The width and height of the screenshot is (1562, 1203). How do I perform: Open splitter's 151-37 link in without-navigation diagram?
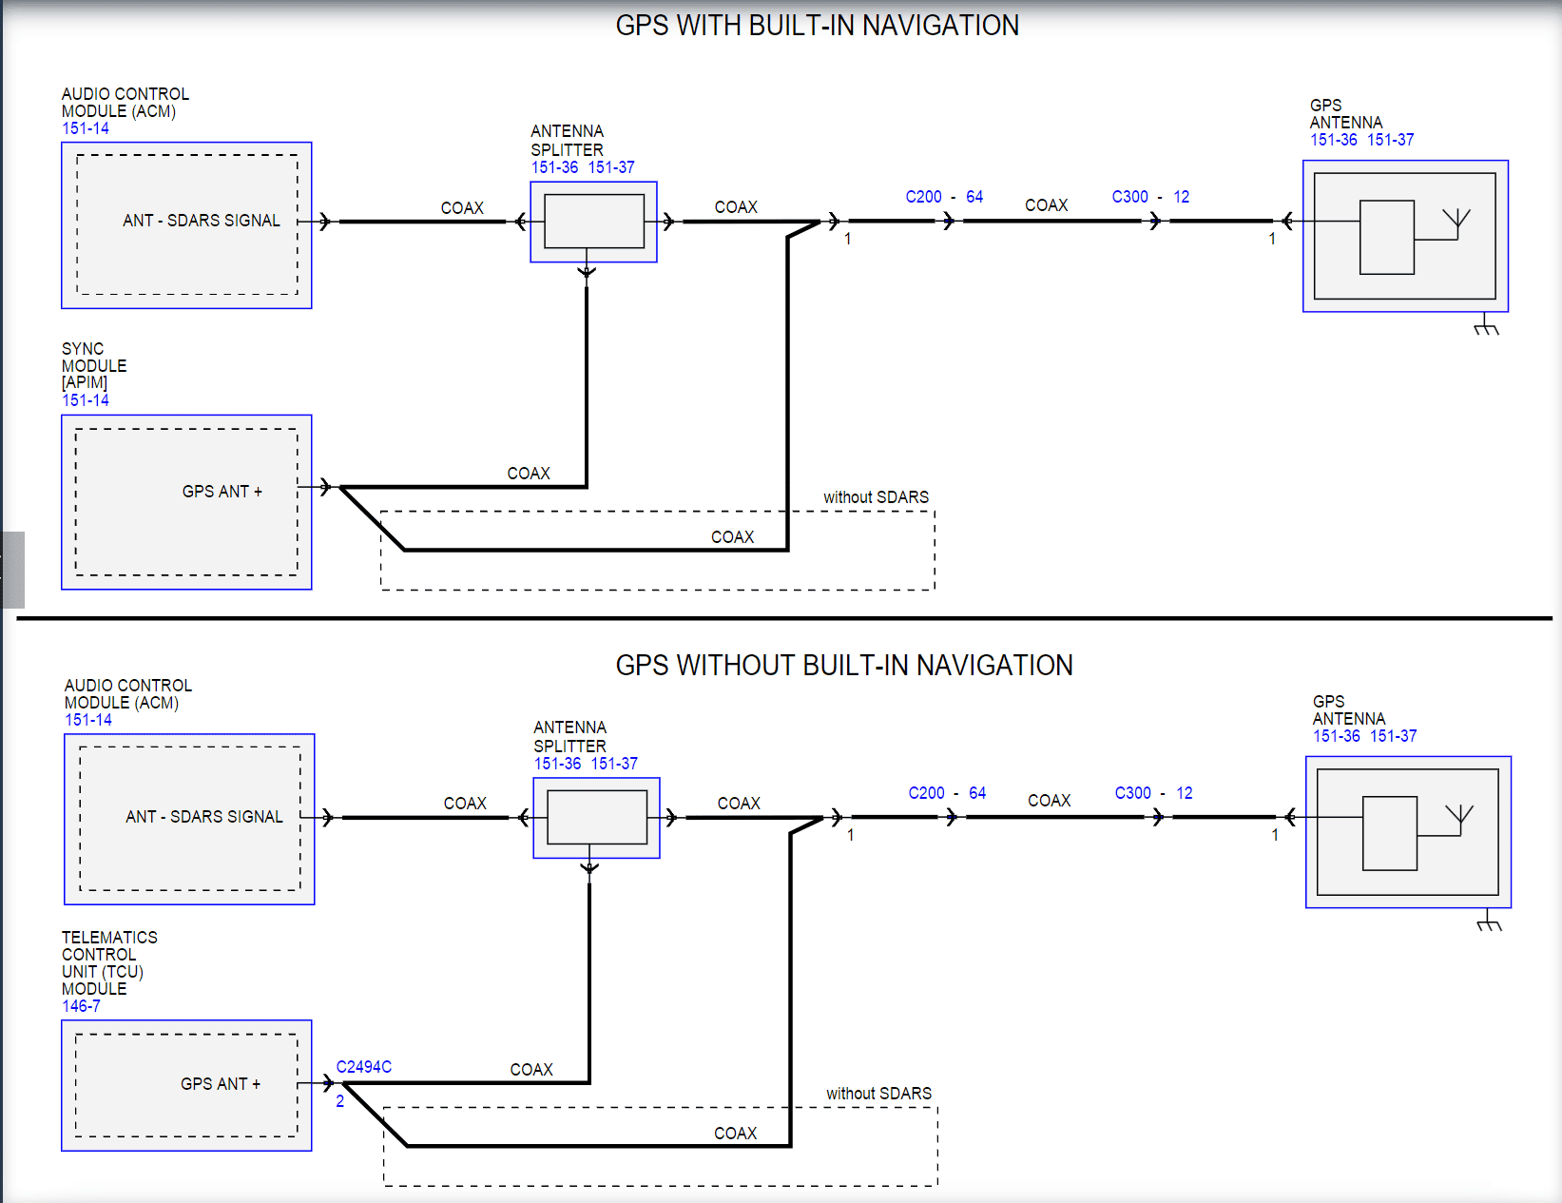tap(614, 764)
